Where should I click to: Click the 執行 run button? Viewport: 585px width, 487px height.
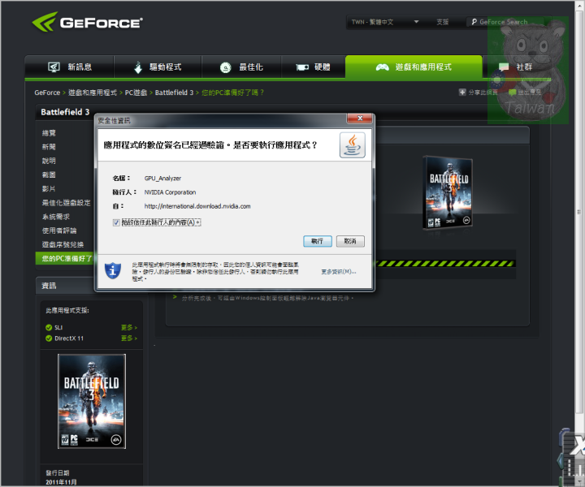point(318,241)
